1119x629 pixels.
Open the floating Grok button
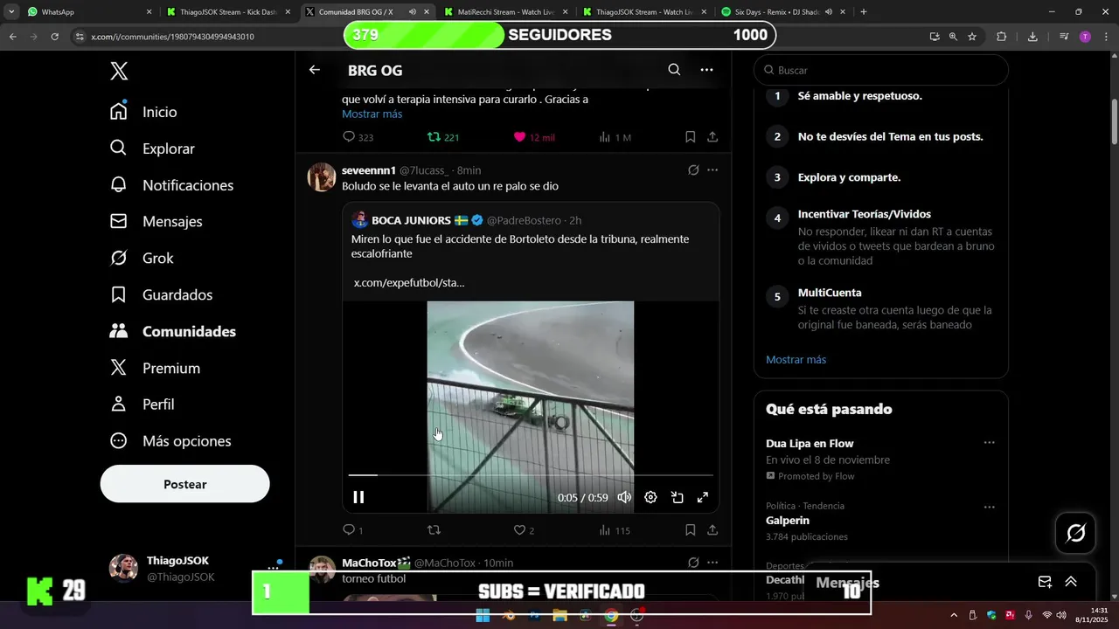(1076, 533)
